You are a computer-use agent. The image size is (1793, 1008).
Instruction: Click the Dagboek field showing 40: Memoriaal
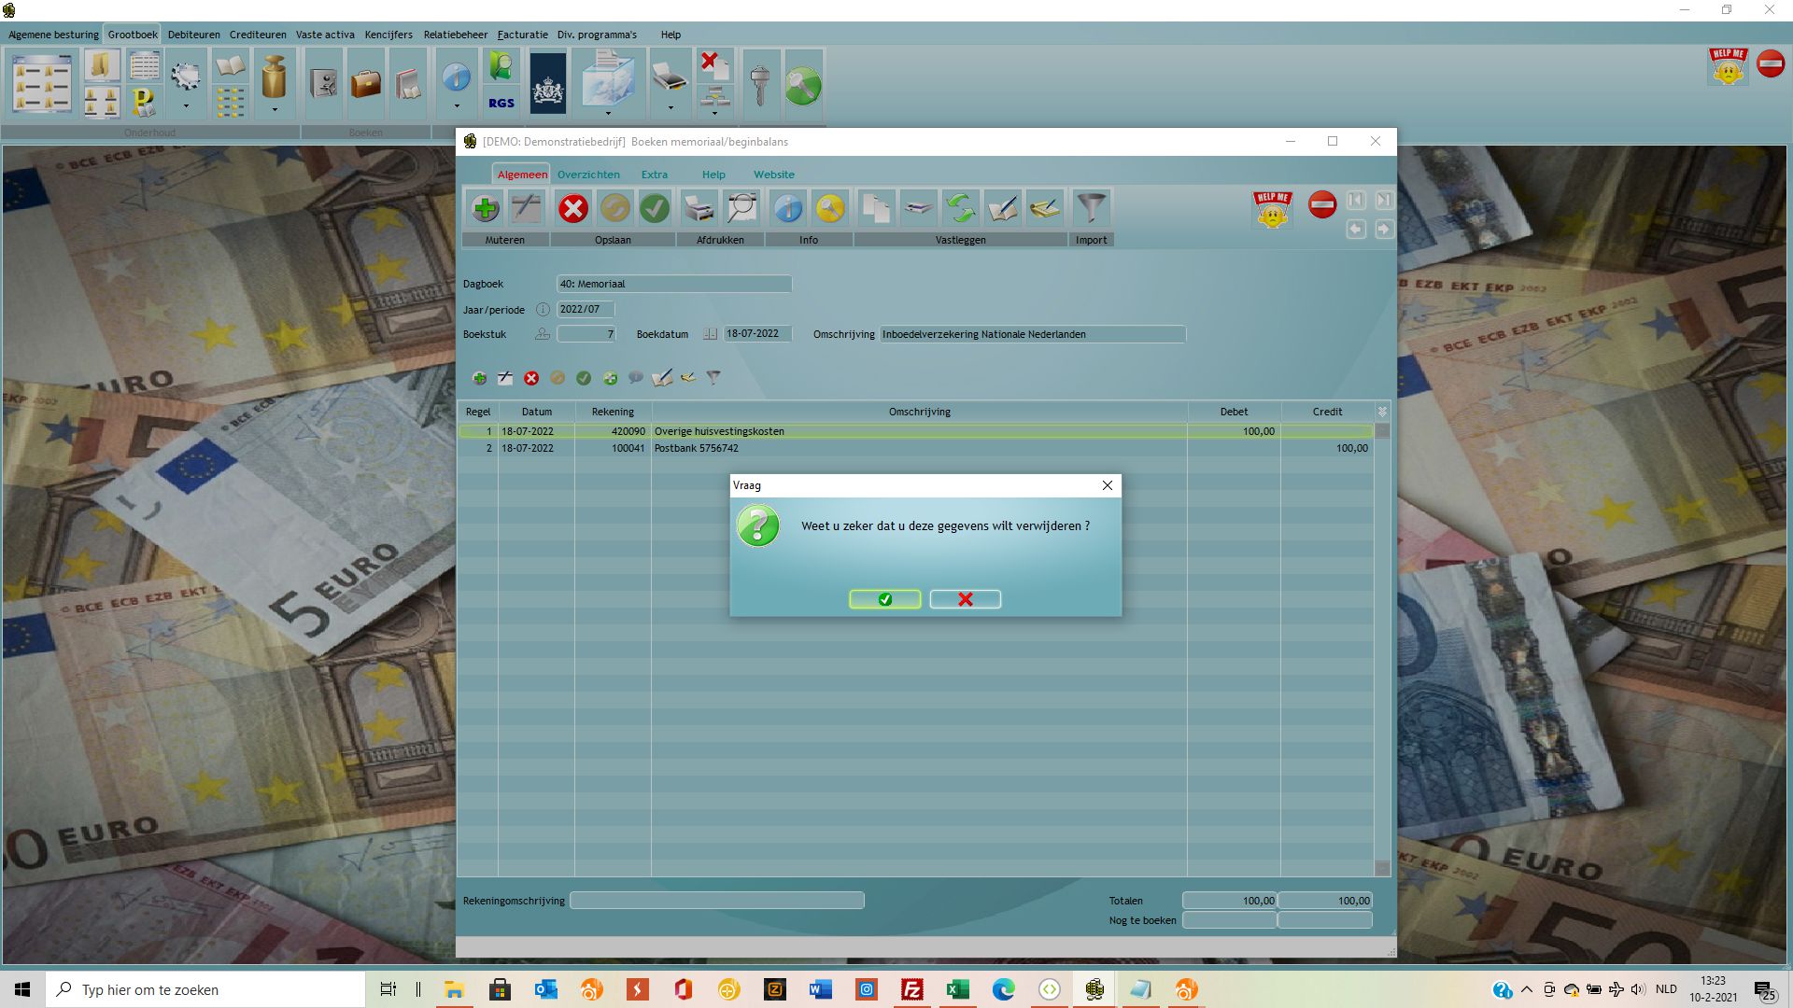[x=674, y=284]
